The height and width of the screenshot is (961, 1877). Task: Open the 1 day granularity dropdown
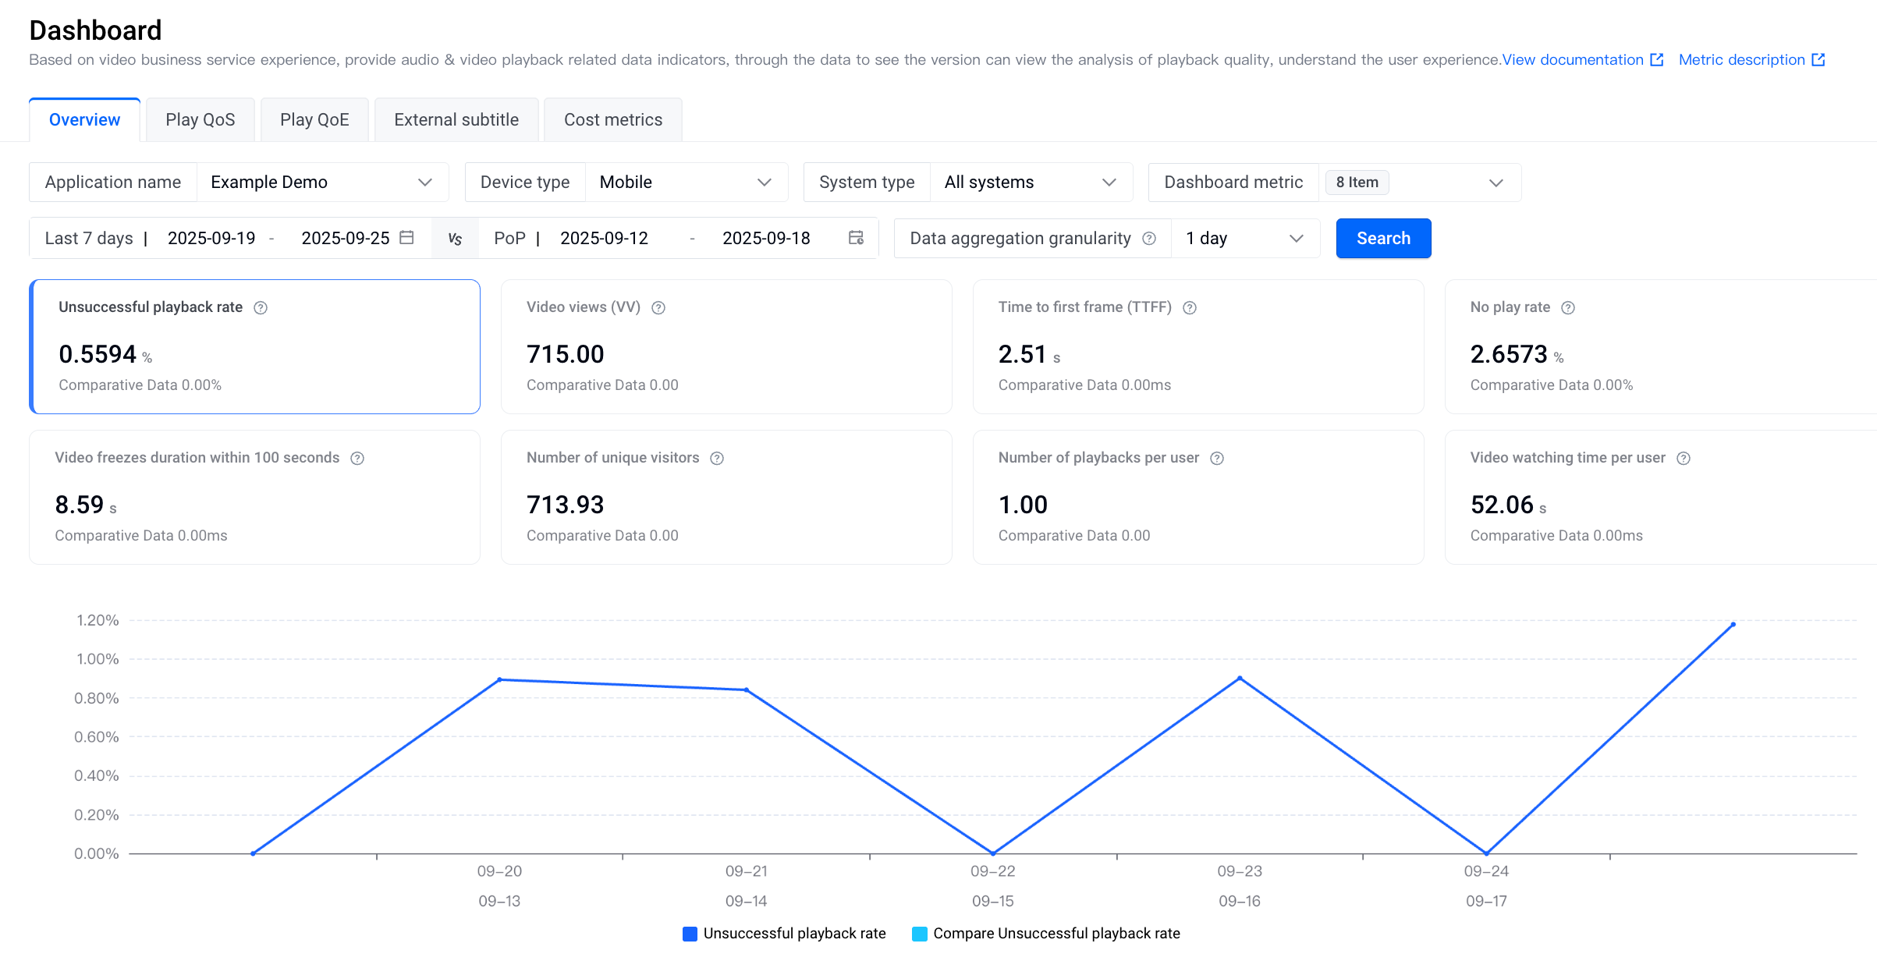1244,239
